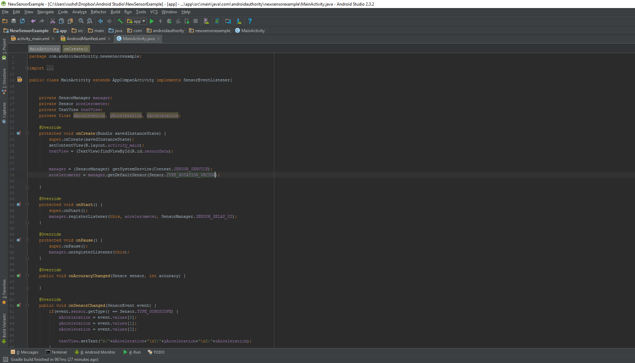Collapse the onCreate method fold marker

[x=27, y=133]
